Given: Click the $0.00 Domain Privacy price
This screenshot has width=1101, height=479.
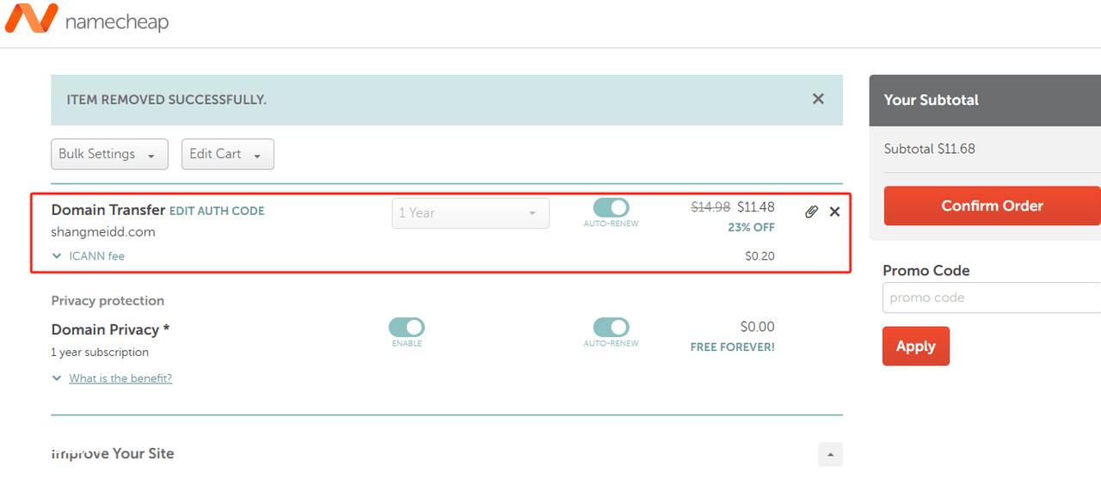Looking at the screenshot, I should 758,327.
